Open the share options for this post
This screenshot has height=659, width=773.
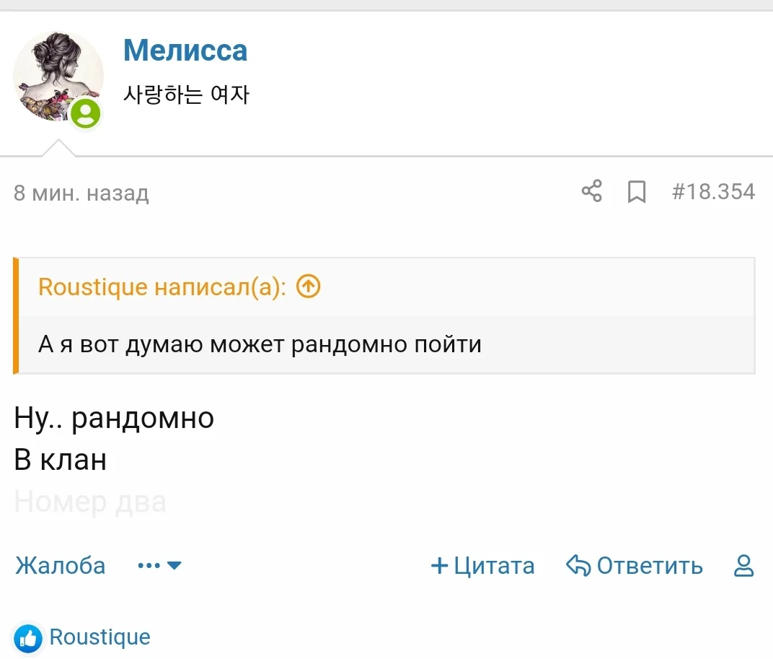point(591,191)
